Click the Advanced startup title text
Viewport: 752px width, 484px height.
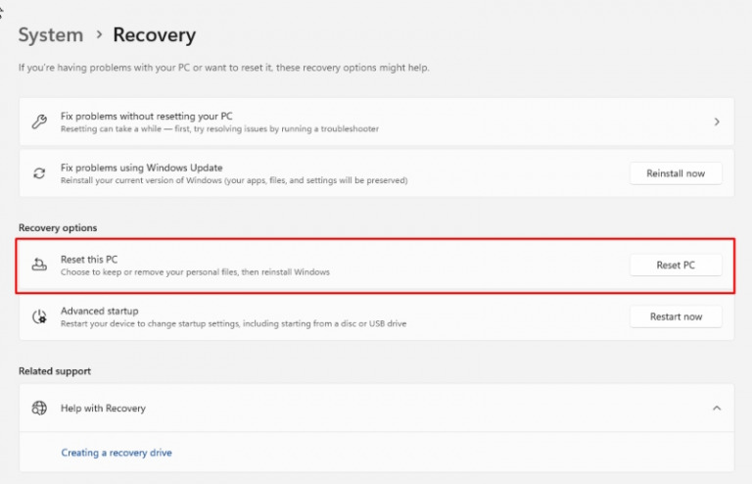(99, 311)
